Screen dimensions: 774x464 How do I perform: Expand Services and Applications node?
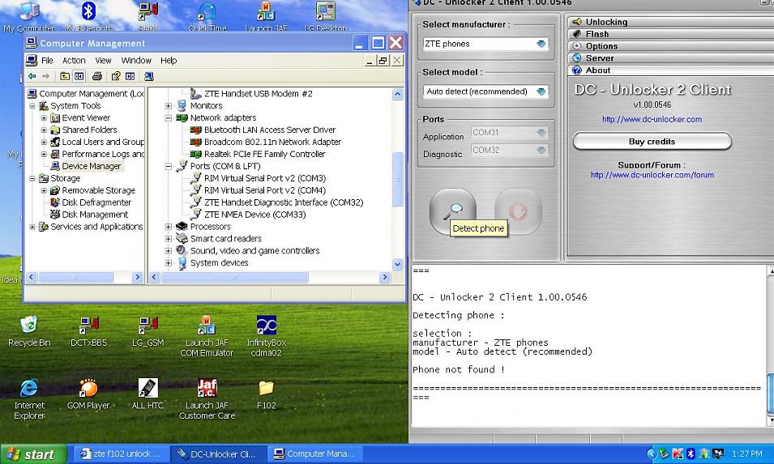(32, 227)
